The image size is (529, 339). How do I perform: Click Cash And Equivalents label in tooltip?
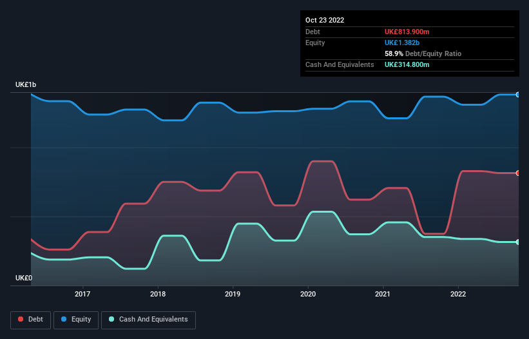click(x=340, y=64)
